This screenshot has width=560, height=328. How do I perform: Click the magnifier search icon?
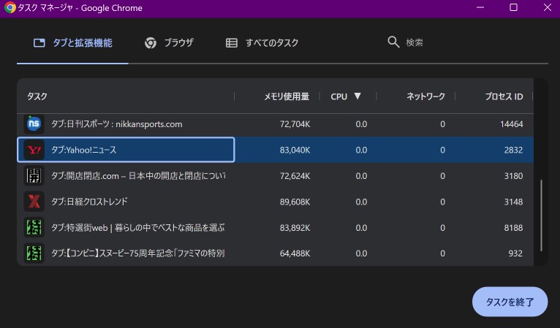click(393, 42)
